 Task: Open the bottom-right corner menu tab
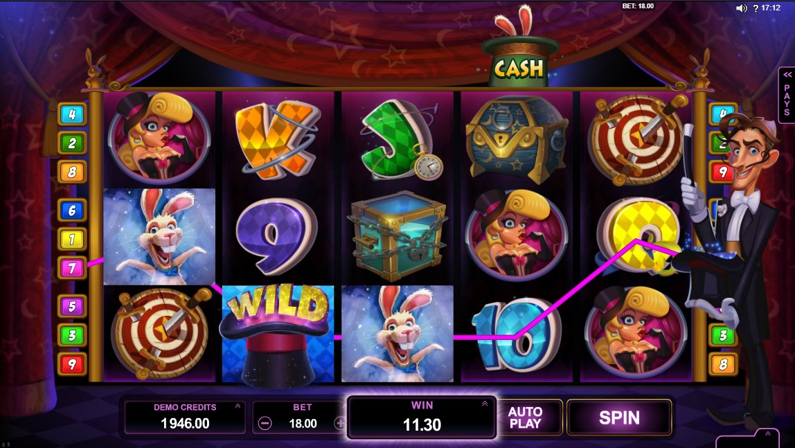(x=756, y=439)
